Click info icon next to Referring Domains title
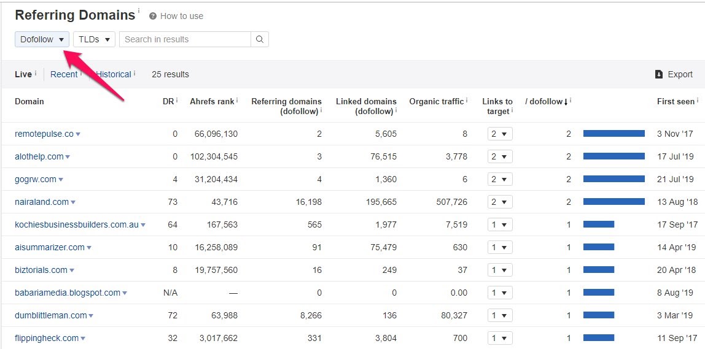Image resolution: width=705 pixels, height=349 pixels. [x=139, y=10]
